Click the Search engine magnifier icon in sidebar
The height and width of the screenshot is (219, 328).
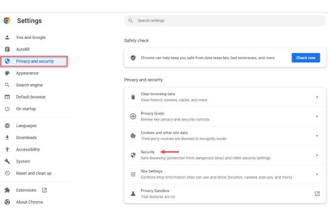7,85
